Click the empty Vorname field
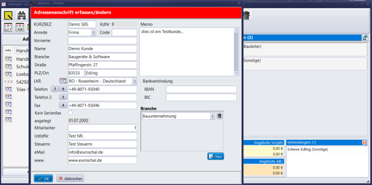 (102, 41)
